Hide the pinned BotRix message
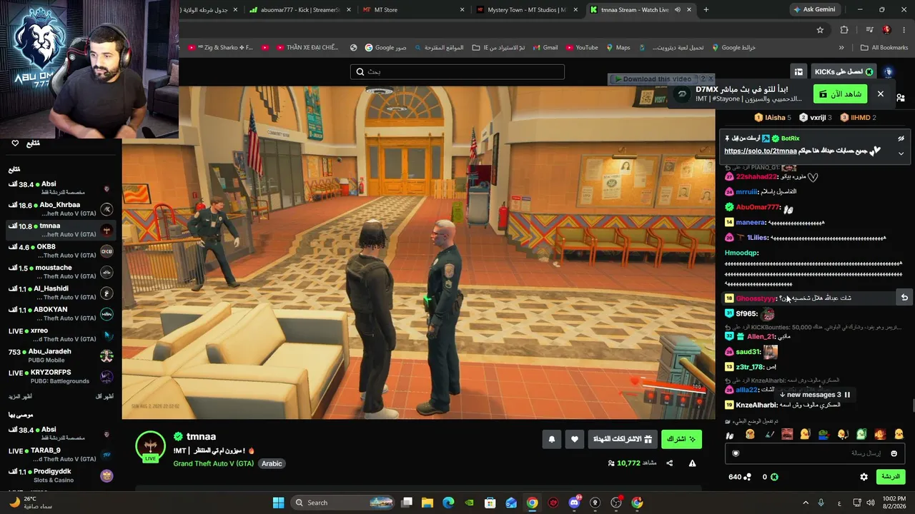 901,138
